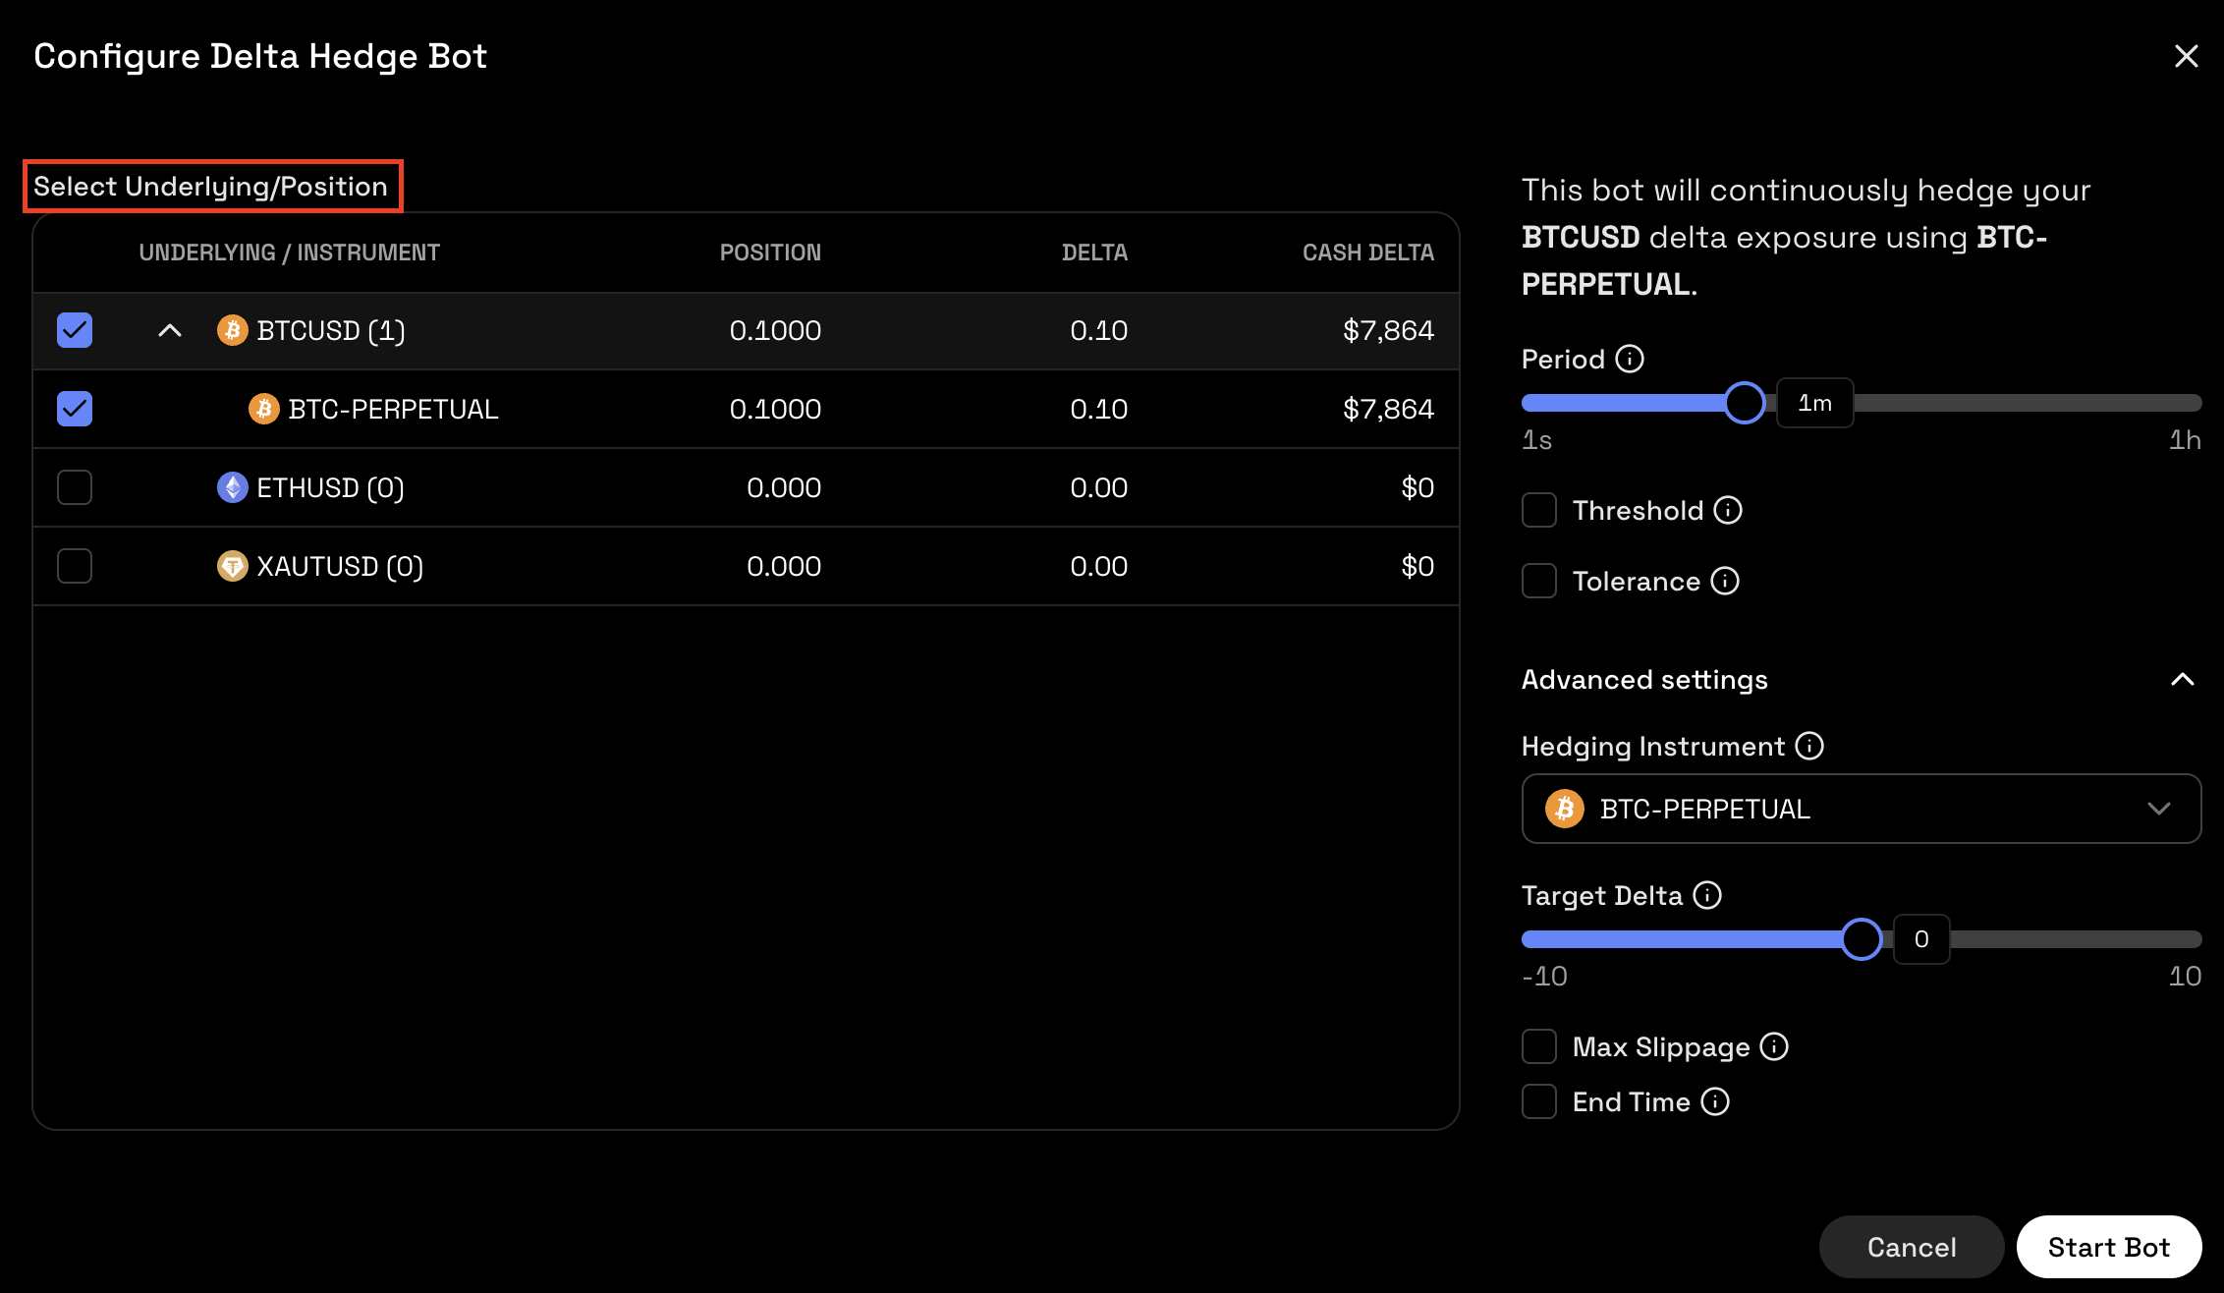Click the Cancel button
This screenshot has height=1293, width=2224.
[x=1912, y=1247]
